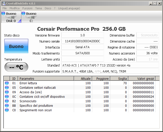
Task: Click the Corsair Performance Pro 256.0 GB title
Action: [x=81, y=29]
